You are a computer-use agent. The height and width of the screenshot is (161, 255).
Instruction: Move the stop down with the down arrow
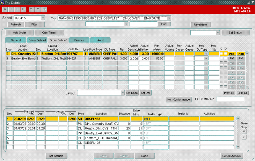point(244,137)
